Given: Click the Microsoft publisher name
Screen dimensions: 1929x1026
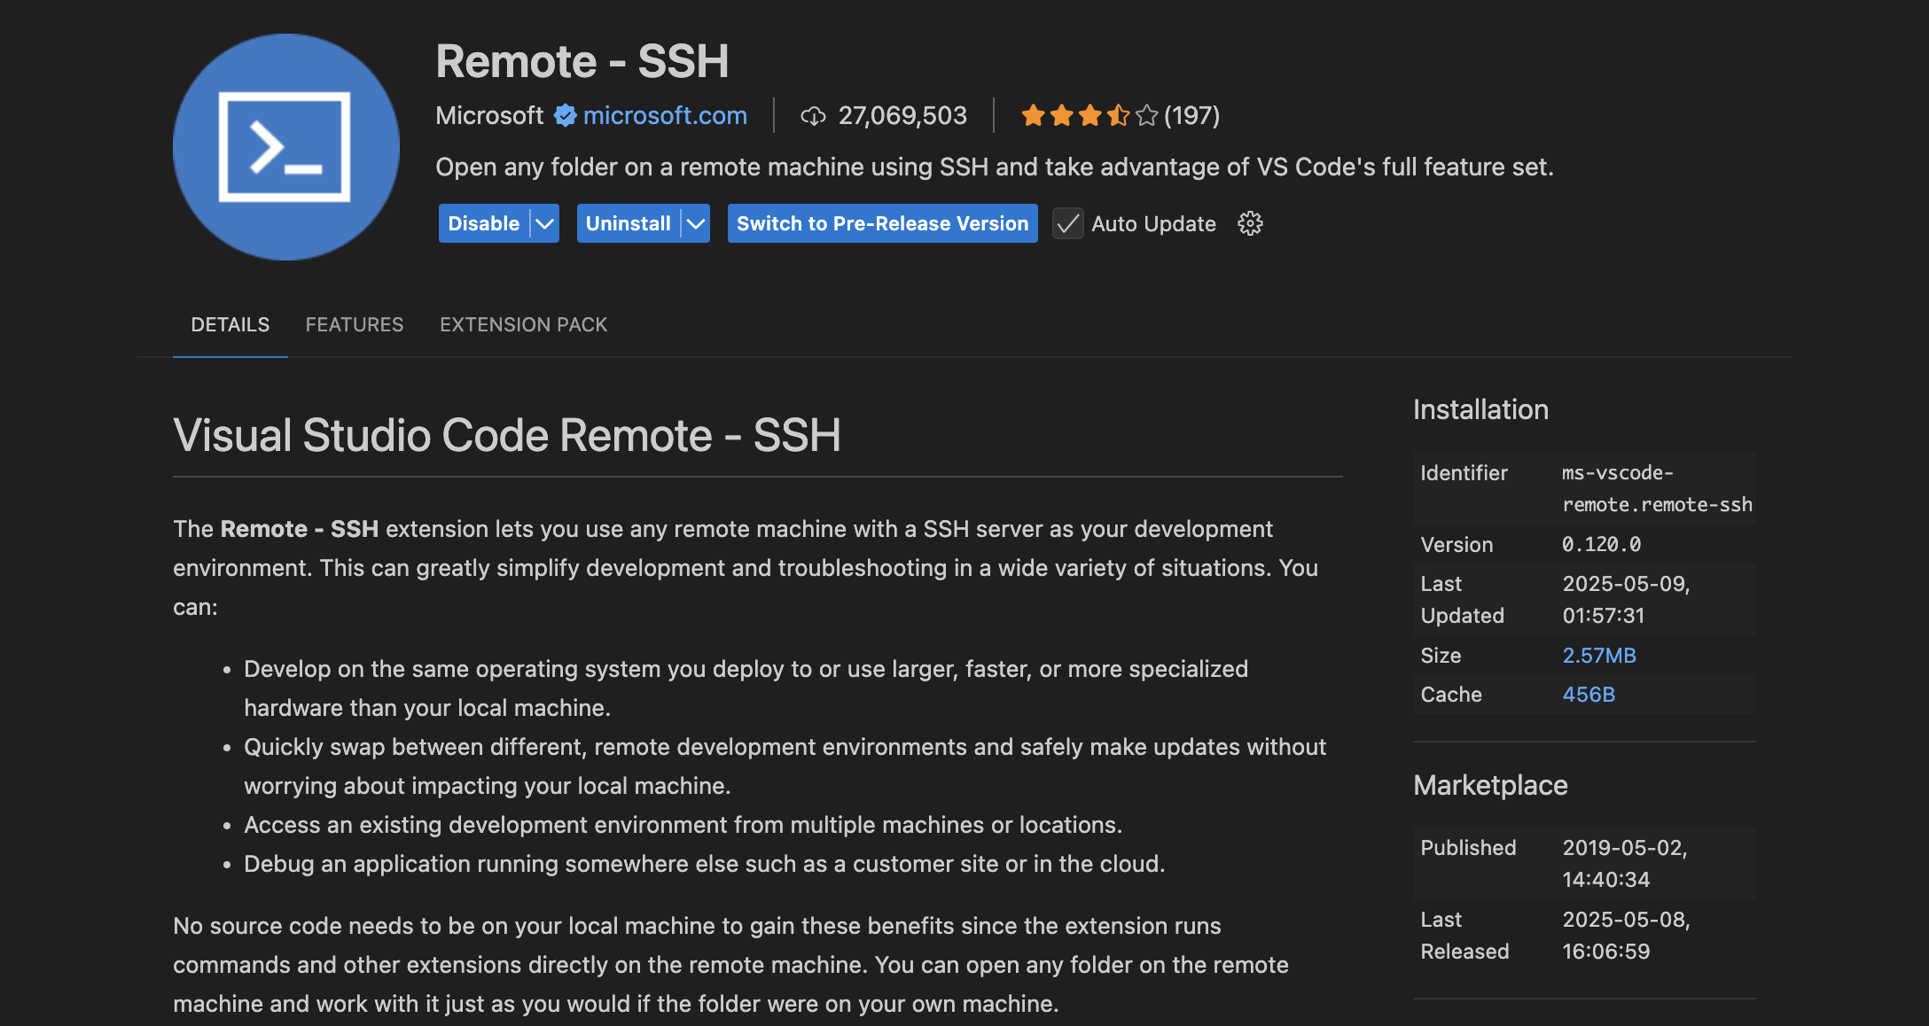Looking at the screenshot, I should (x=489, y=116).
